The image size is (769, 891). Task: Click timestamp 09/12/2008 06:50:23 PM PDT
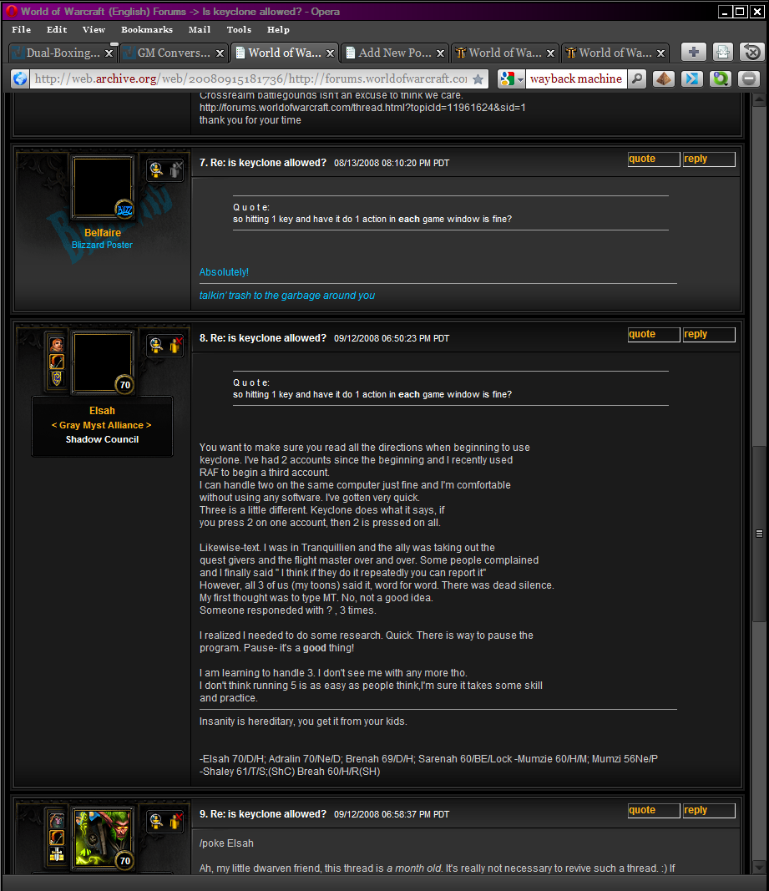click(x=392, y=339)
